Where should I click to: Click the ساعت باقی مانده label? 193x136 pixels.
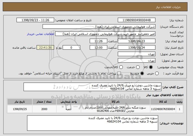coord(24,48)
